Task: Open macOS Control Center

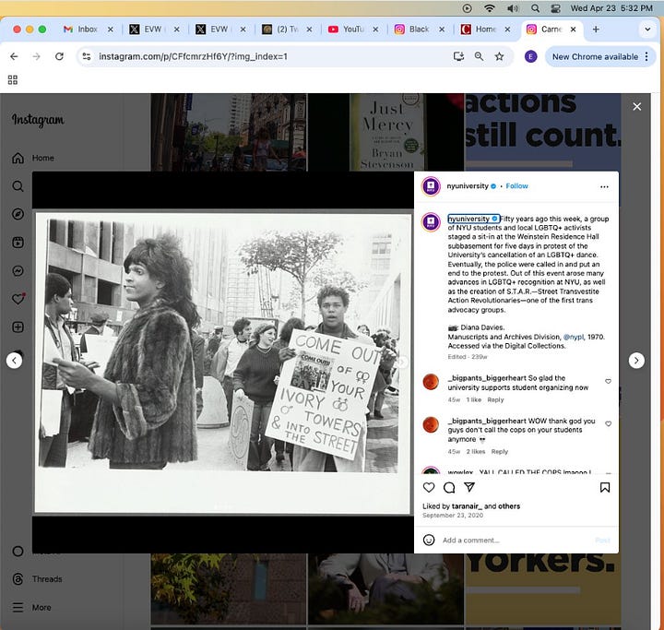Action: click(x=555, y=8)
